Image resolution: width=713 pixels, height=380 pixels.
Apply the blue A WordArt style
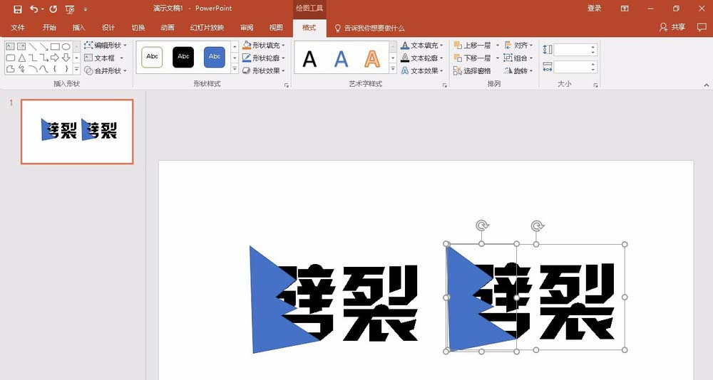341,58
